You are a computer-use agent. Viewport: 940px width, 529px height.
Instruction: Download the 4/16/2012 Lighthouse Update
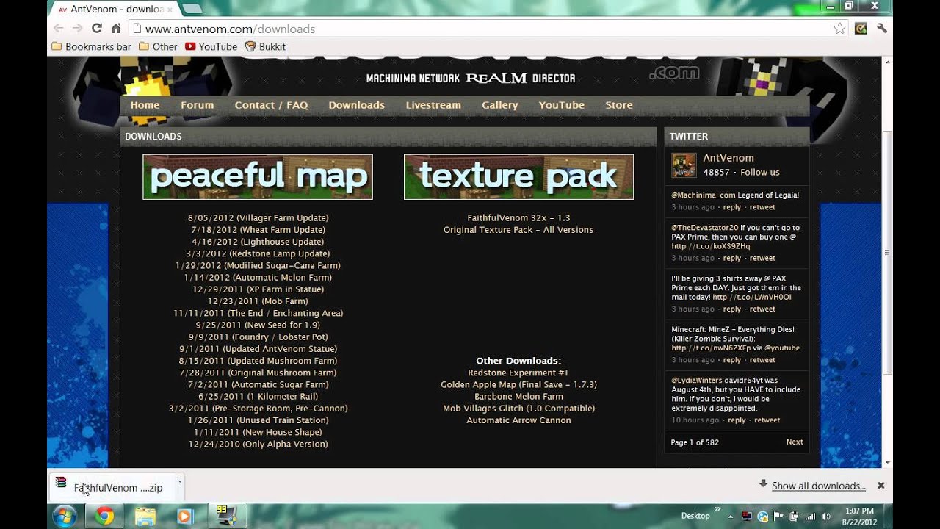pyautogui.click(x=258, y=242)
